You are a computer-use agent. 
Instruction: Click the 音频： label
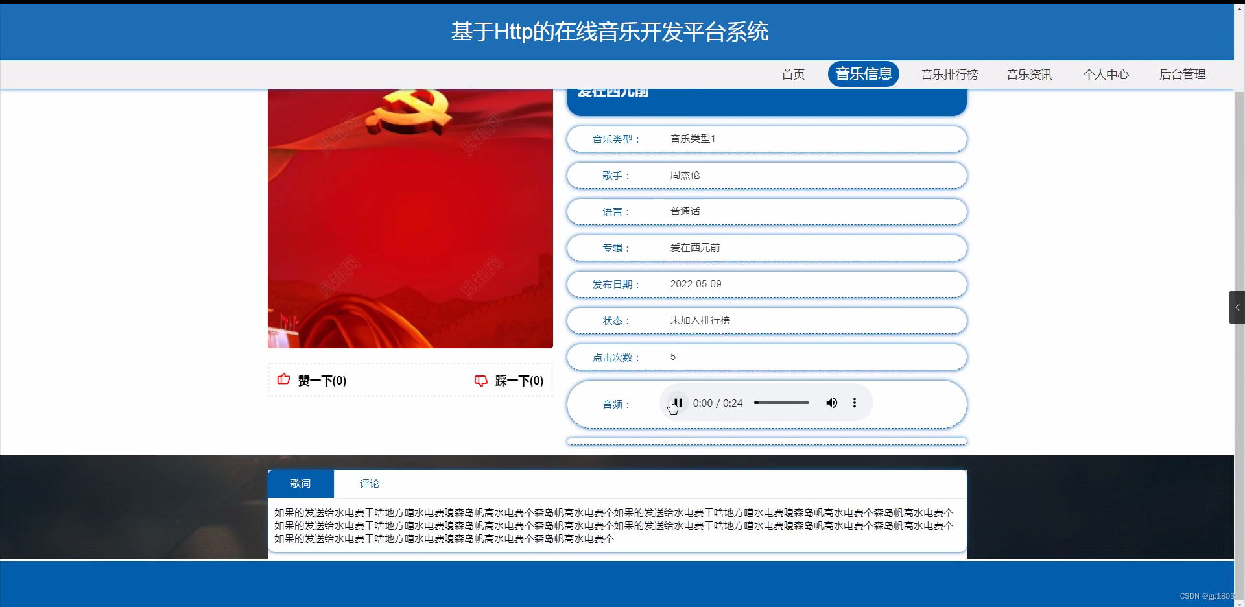[x=617, y=405]
